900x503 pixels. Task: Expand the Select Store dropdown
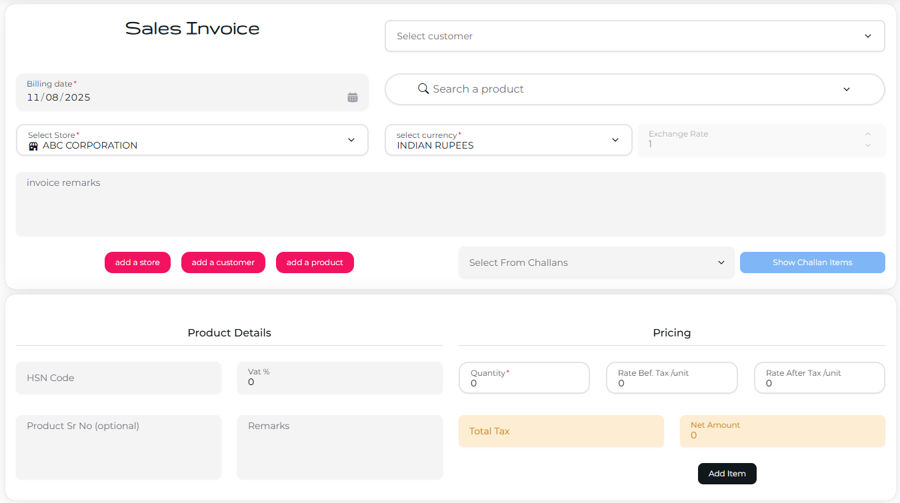click(x=351, y=140)
